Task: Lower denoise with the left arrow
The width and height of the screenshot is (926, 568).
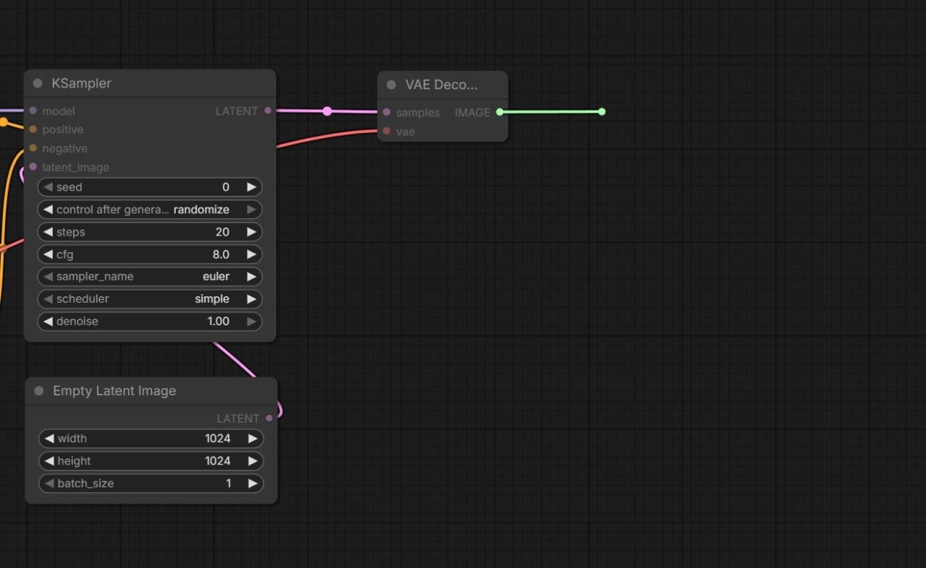Action: point(48,322)
